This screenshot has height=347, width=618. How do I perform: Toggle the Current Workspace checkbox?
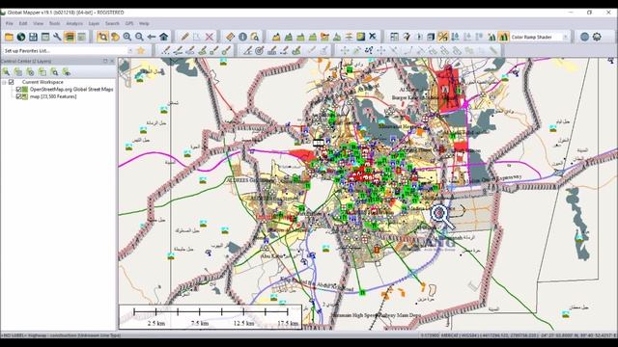tap(11, 82)
